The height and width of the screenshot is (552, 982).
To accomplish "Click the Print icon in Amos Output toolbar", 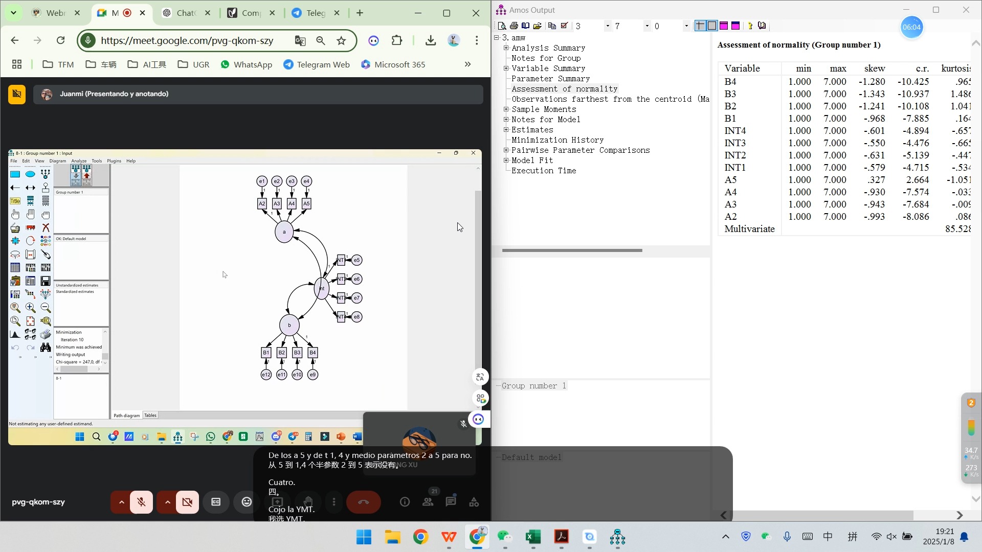I will click(x=514, y=26).
